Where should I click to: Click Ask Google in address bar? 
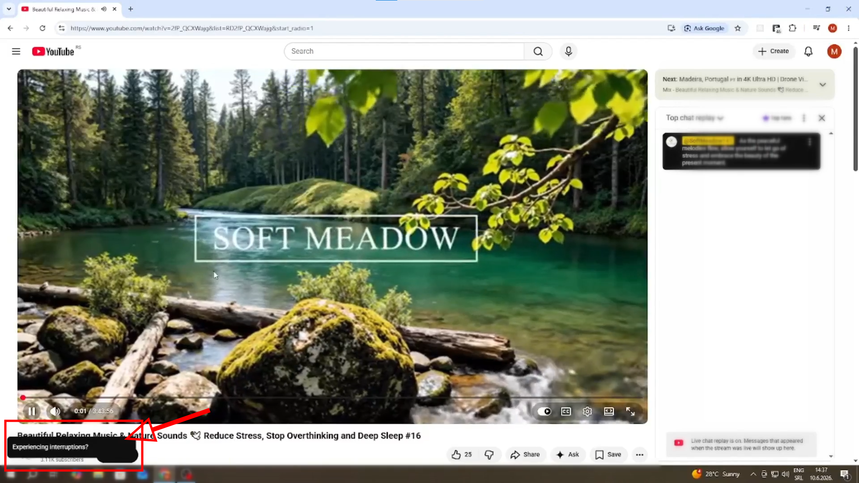(x=704, y=28)
